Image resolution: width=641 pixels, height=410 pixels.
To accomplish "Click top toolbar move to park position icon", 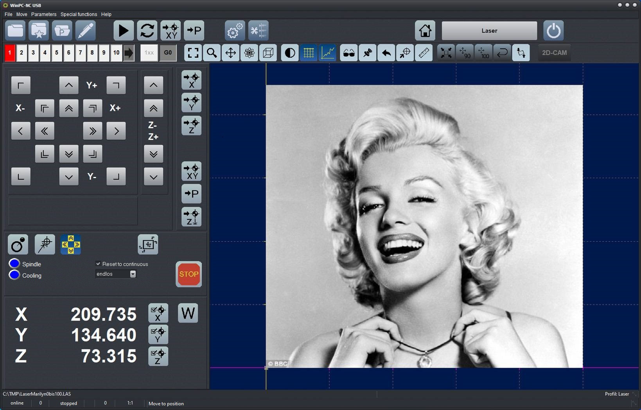I will 194,30.
